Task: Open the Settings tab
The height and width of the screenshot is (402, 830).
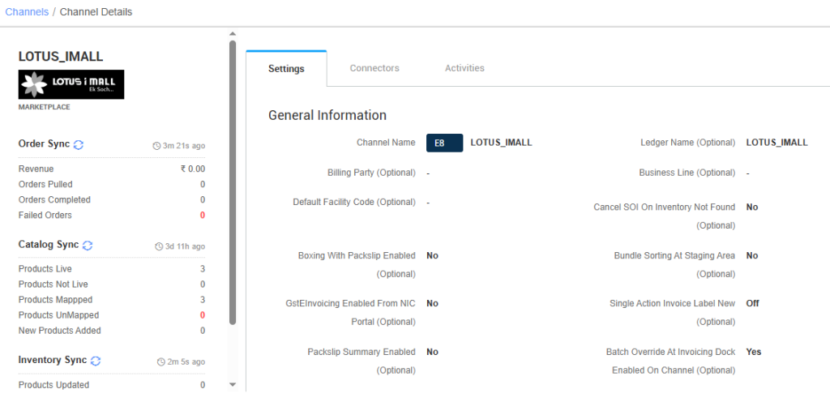Action: click(x=286, y=69)
